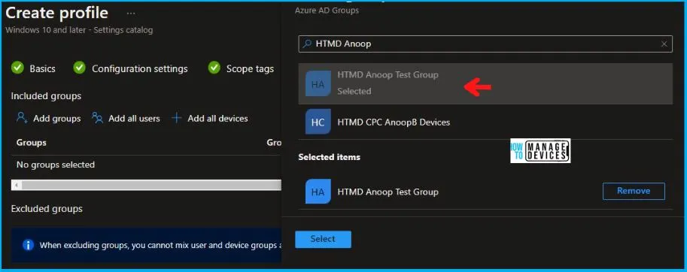
Task: Go to the Configuration settings step
Action: (x=140, y=68)
